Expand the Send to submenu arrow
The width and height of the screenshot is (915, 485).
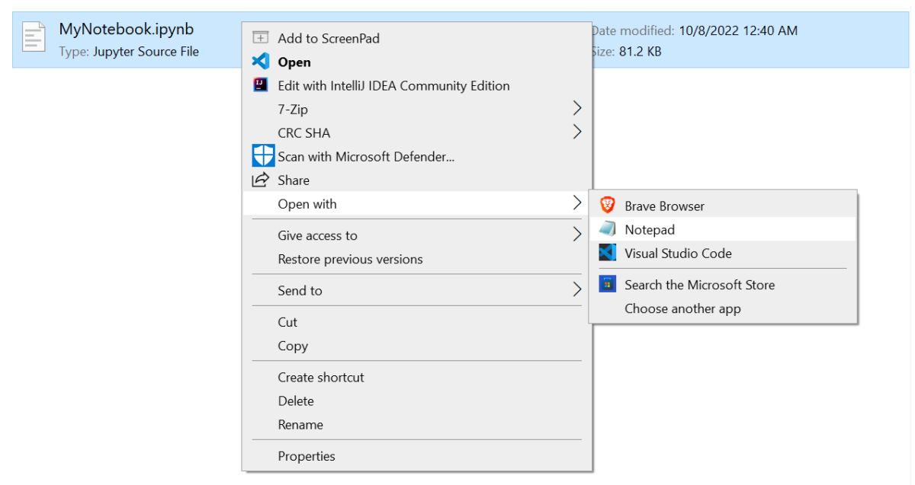pyautogui.click(x=577, y=290)
